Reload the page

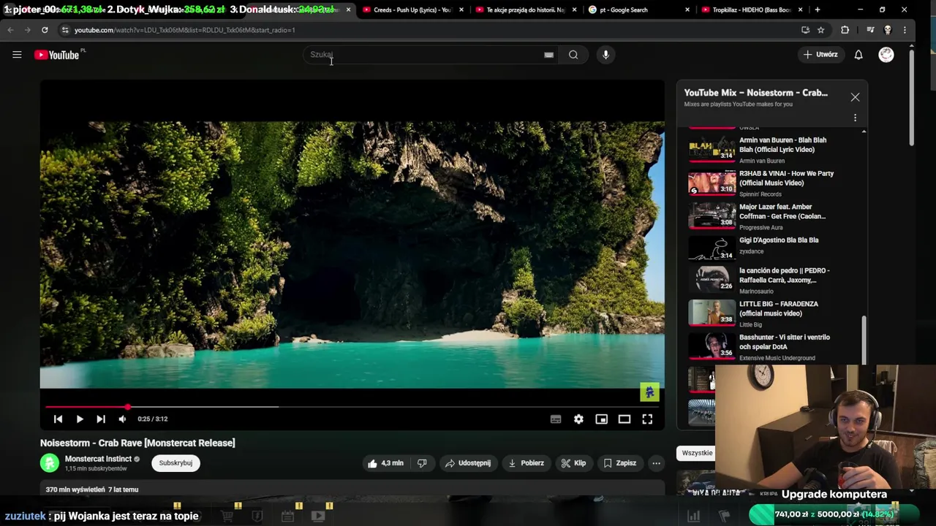(45, 30)
